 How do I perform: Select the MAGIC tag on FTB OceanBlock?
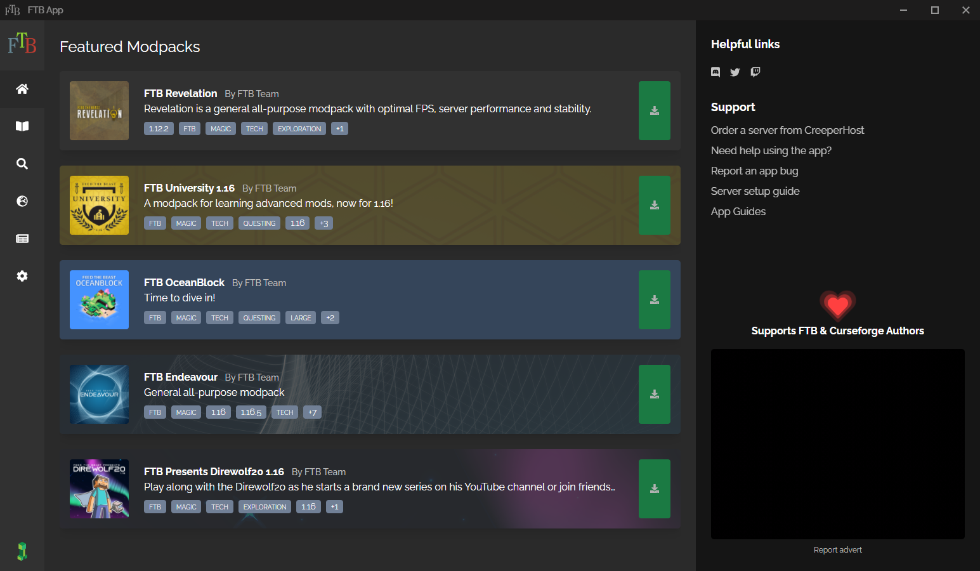(186, 318)
